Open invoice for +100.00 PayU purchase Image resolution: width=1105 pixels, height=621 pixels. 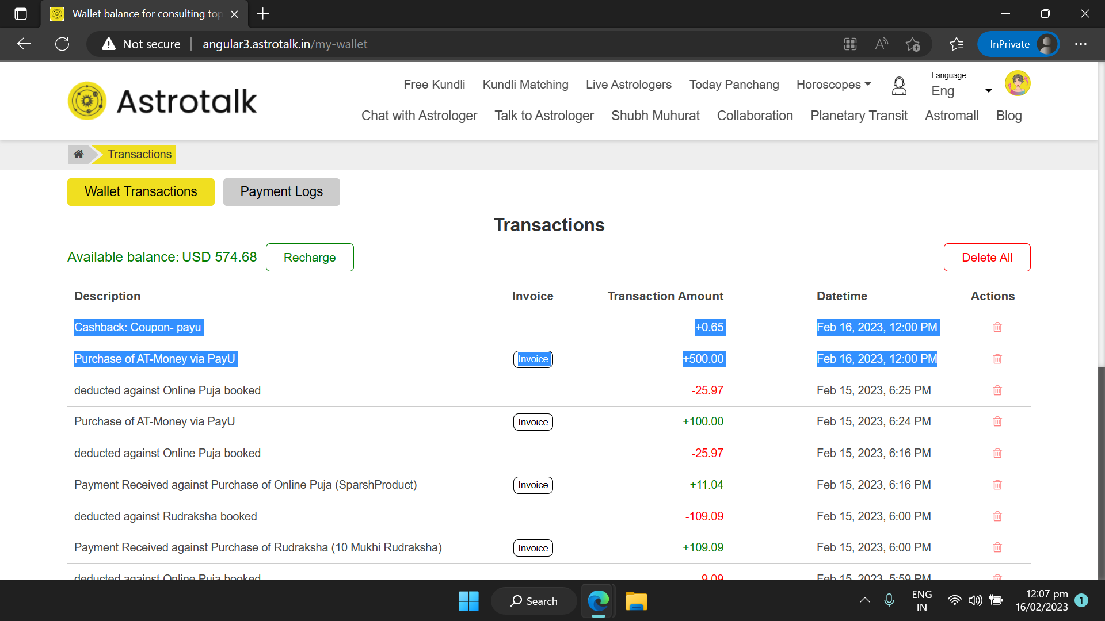click(533, 422)
